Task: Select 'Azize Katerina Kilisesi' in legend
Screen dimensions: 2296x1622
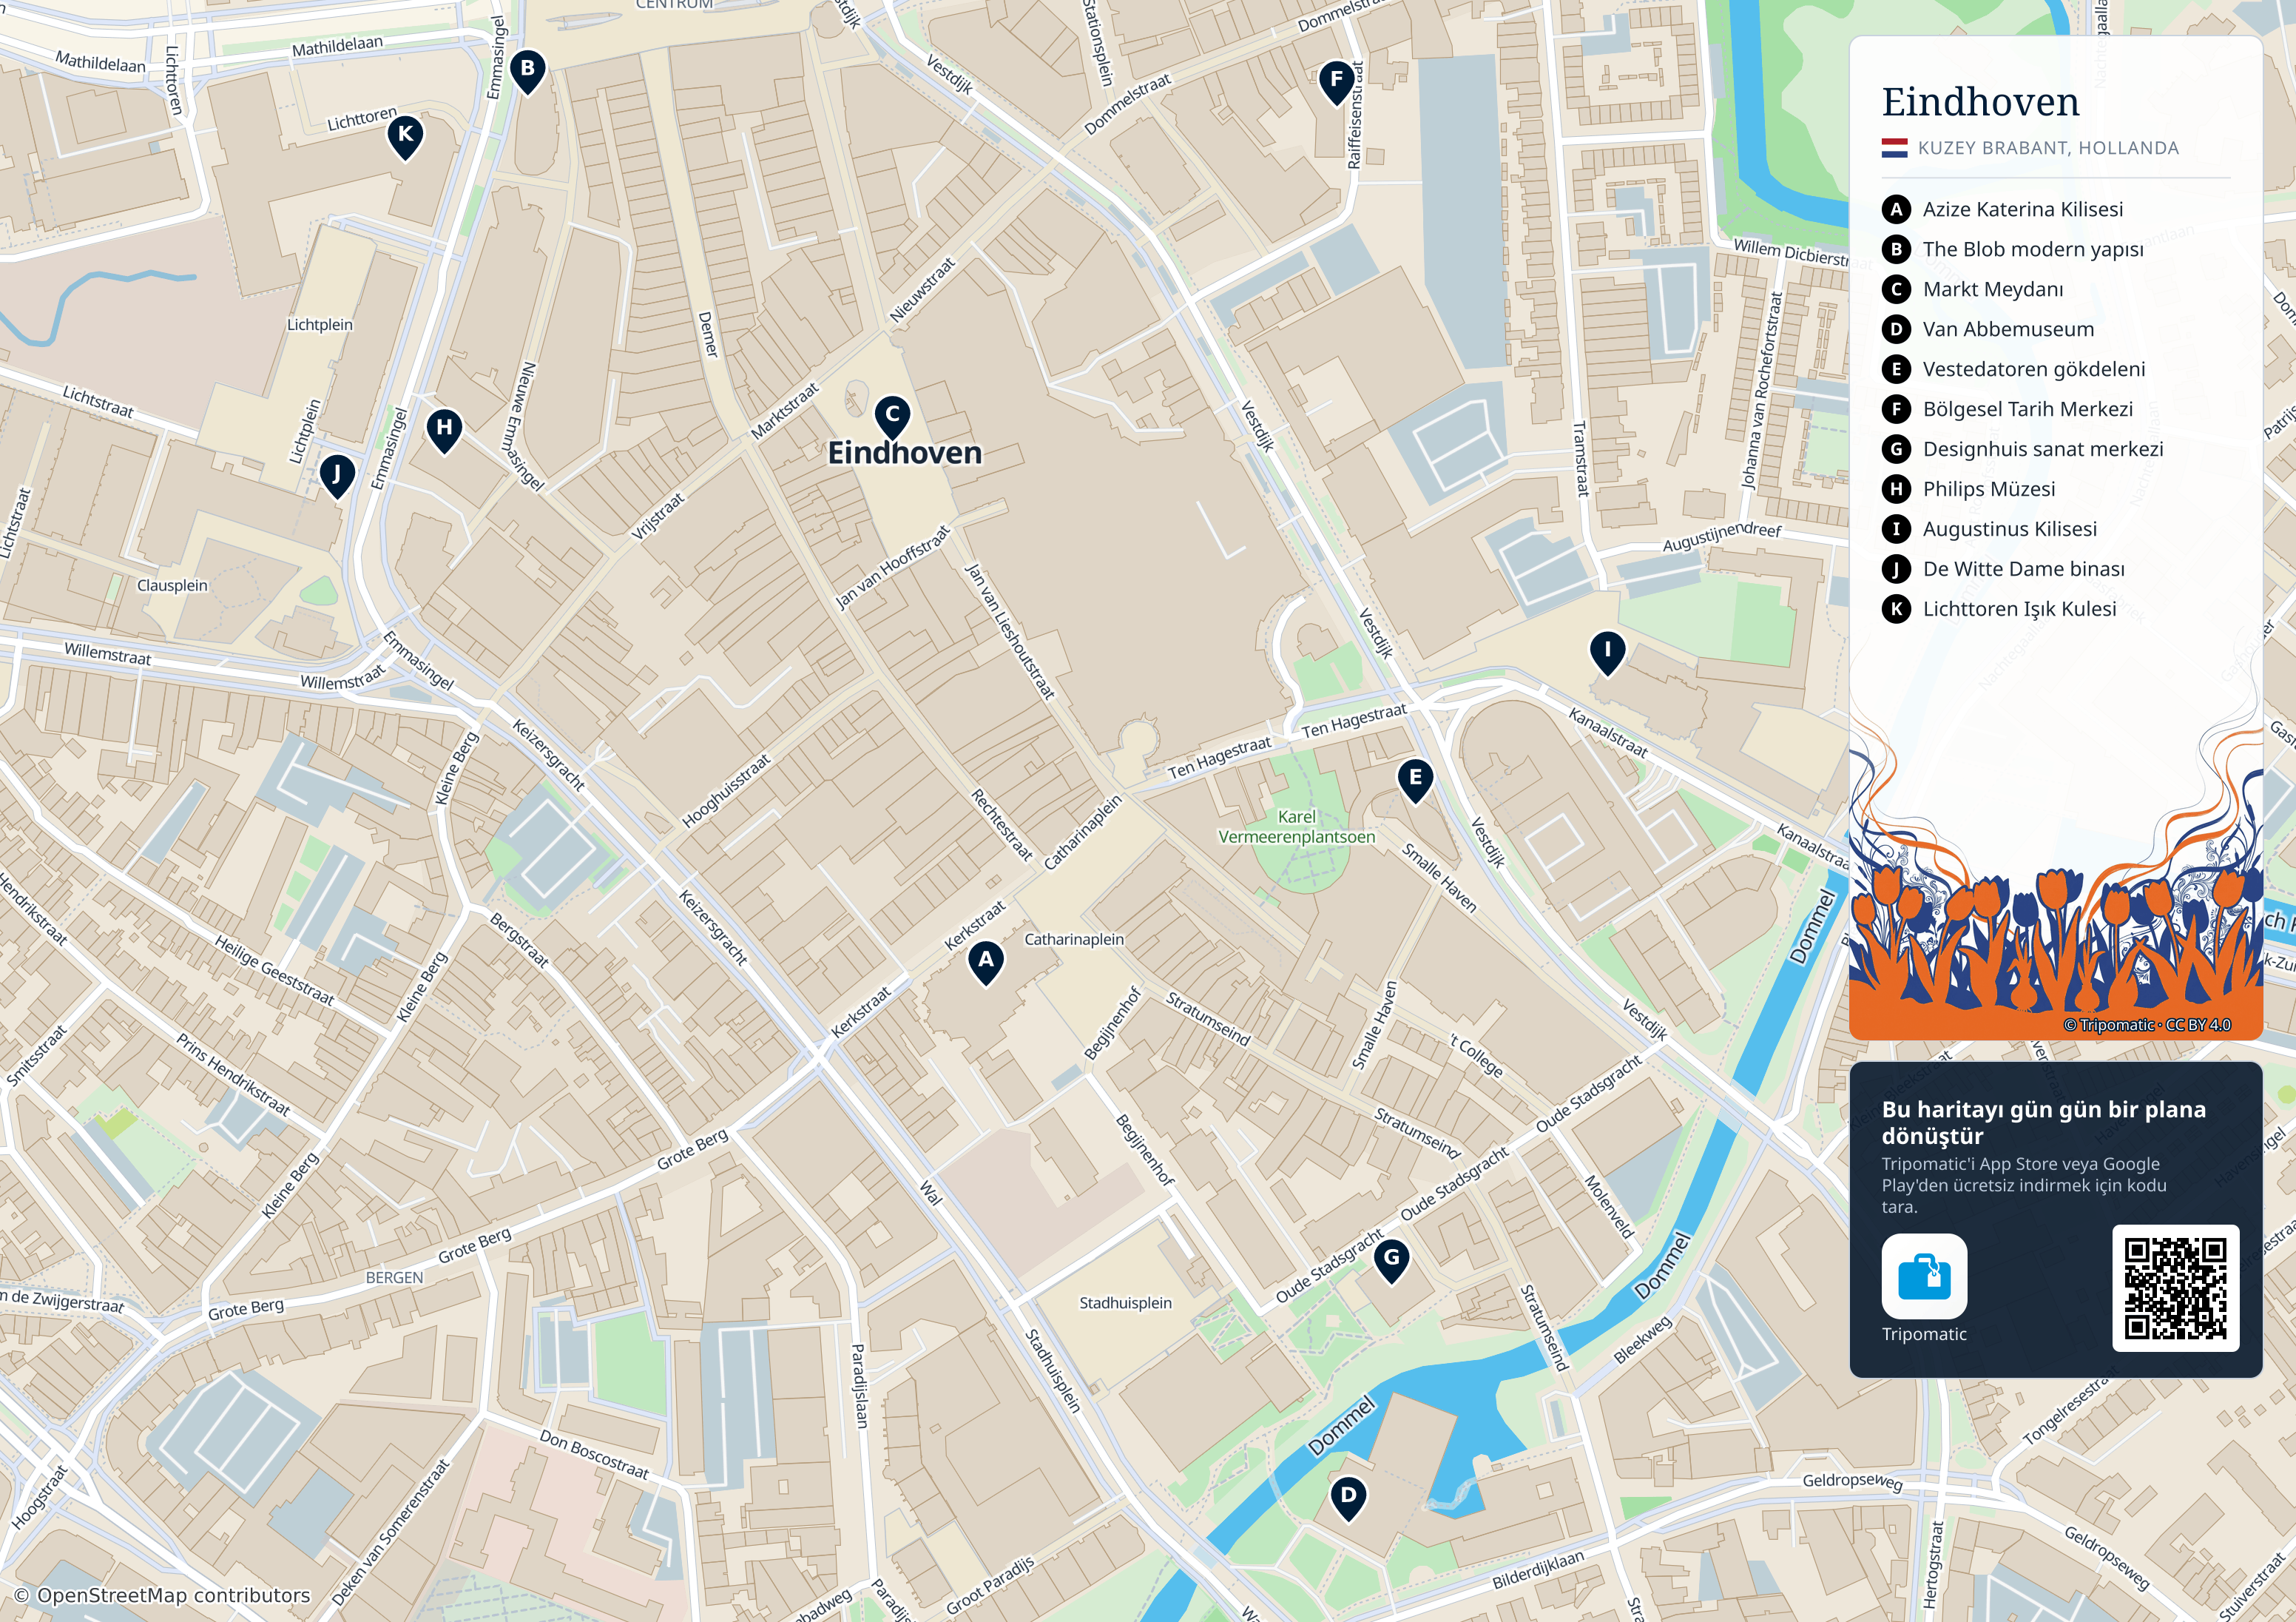Action: (2023, 209)
